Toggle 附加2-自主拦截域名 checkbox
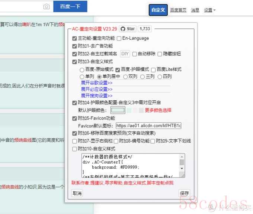Screen dimensions: 253x214 pyautogui.click(x=74, y=54)
